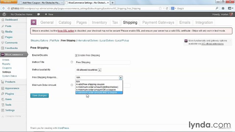
Task: Close the Add New Coupon tab
Action: click(x=62, y=3)
